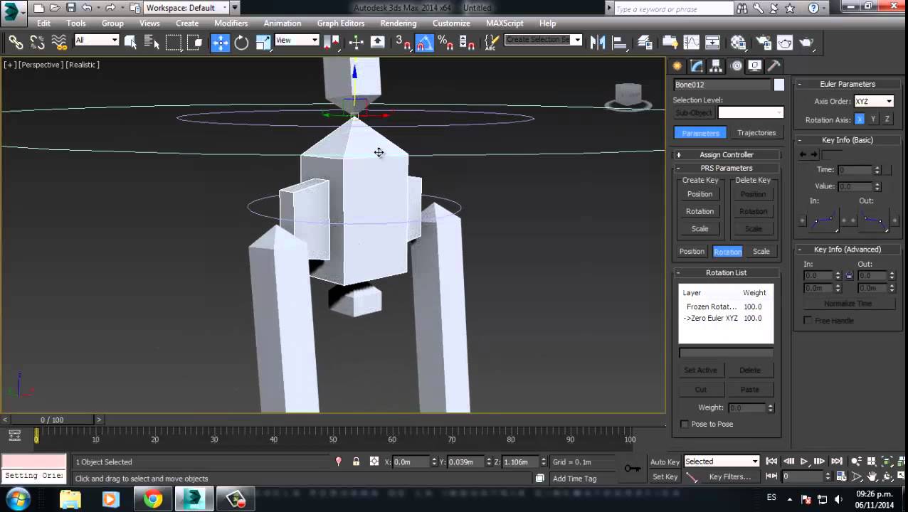Image resolution: width=908 pixels, height=512 pixels.
Task: Toggle the 3D Snaps button
Action: click(403, 43)
